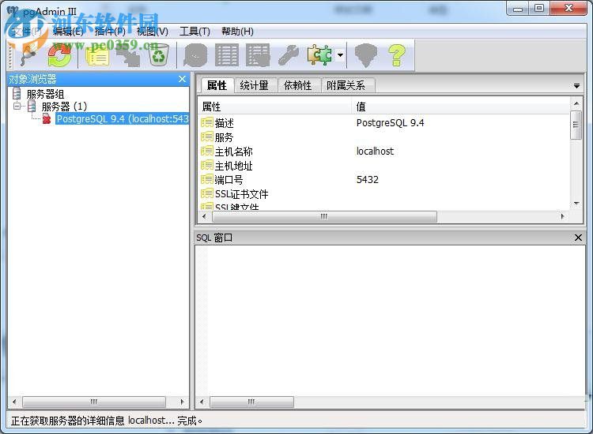Click the view data grid icon
This screenshot has width=593, height=434.
tap(227, 55)
